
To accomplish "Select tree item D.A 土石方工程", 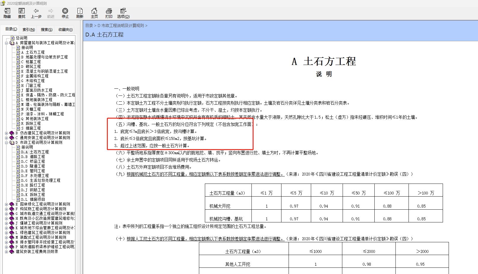I will click(x=35, y=152).
